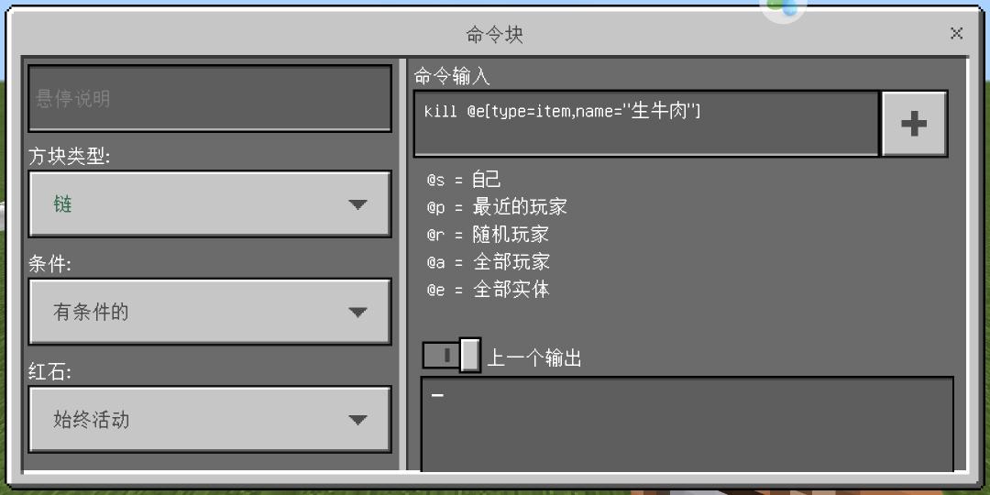Screen dimensions: 990x495
Task: Click the @r = 随机玩家 hint line
Action: (x=488, y=235)
